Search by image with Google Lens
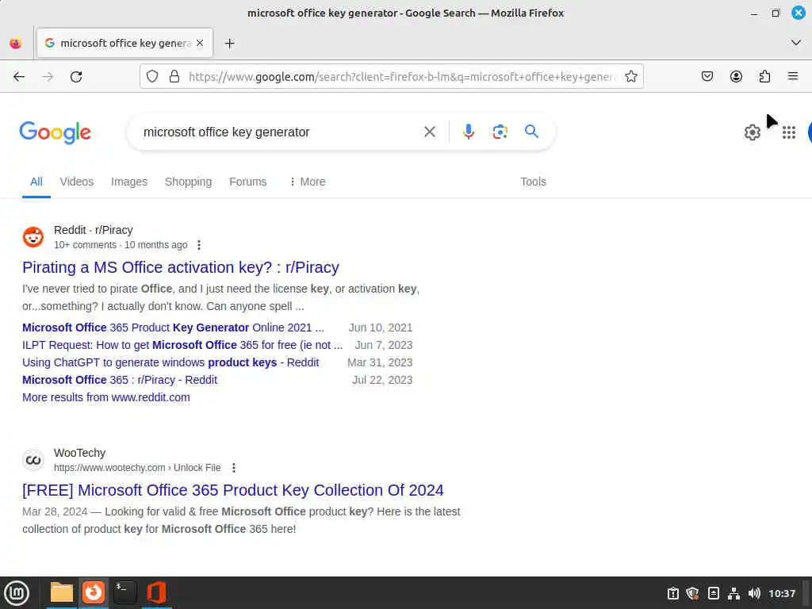This screenshot has width=812, height=609. [x=500, y=132]
